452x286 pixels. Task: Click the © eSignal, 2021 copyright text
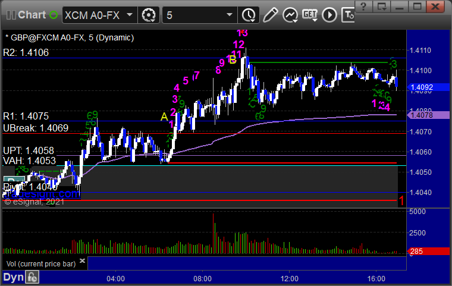coord(34,202)
